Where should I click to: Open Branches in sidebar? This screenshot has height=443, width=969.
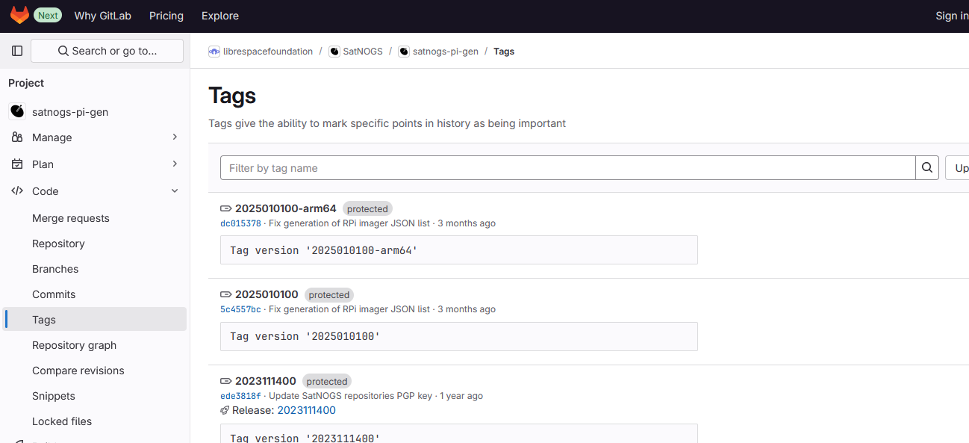55,269
